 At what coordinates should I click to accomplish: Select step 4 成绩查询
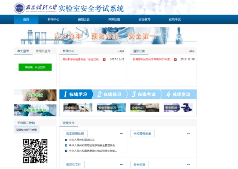point(179,94)
